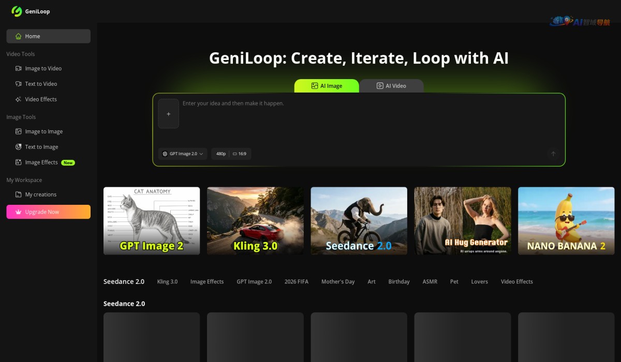621x362 pixels.
Task: Click the Upgrade Now button
Action: (x=48, y=212)
